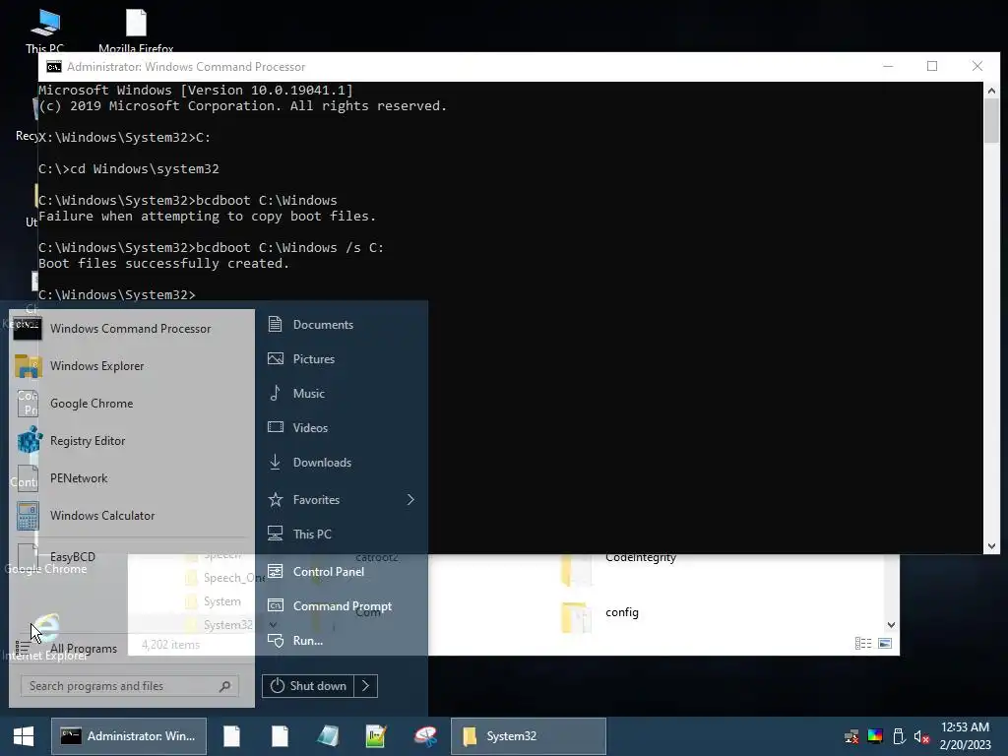The height and width of the screenshot is (756, 1008).
Task: Click the Windows Calculator icon
Action: pyautogui.click(x=28, y=516)
